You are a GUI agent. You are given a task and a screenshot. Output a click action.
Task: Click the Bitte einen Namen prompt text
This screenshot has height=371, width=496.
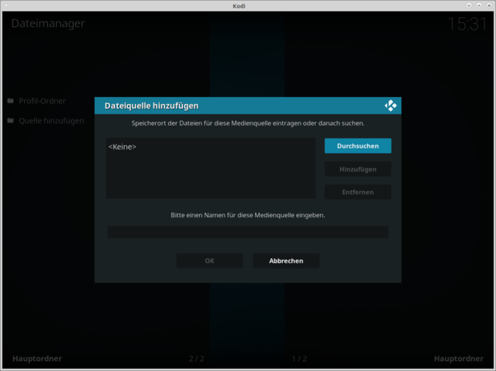coord(248,215)
